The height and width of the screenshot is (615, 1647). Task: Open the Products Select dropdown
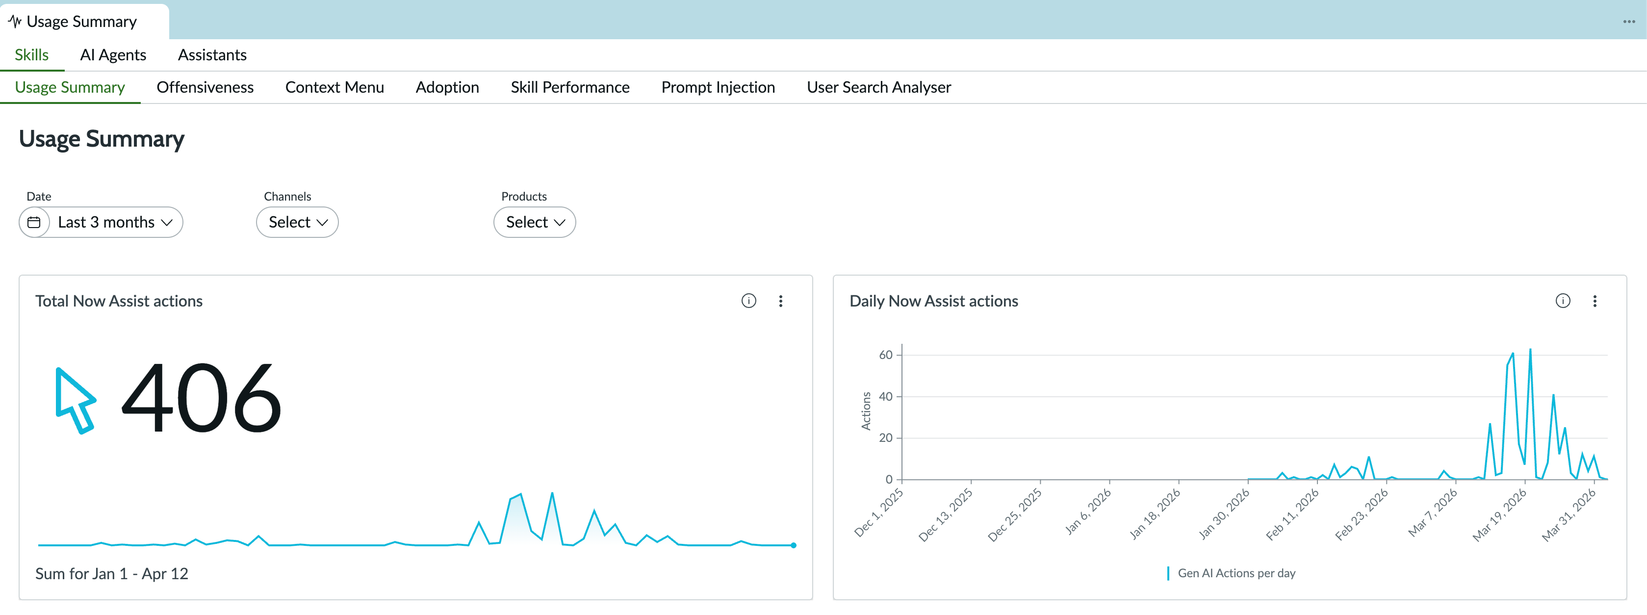click(535, 222)
